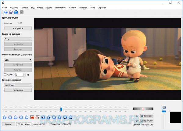Open the Сервис menu

click(x=73, y=8)
